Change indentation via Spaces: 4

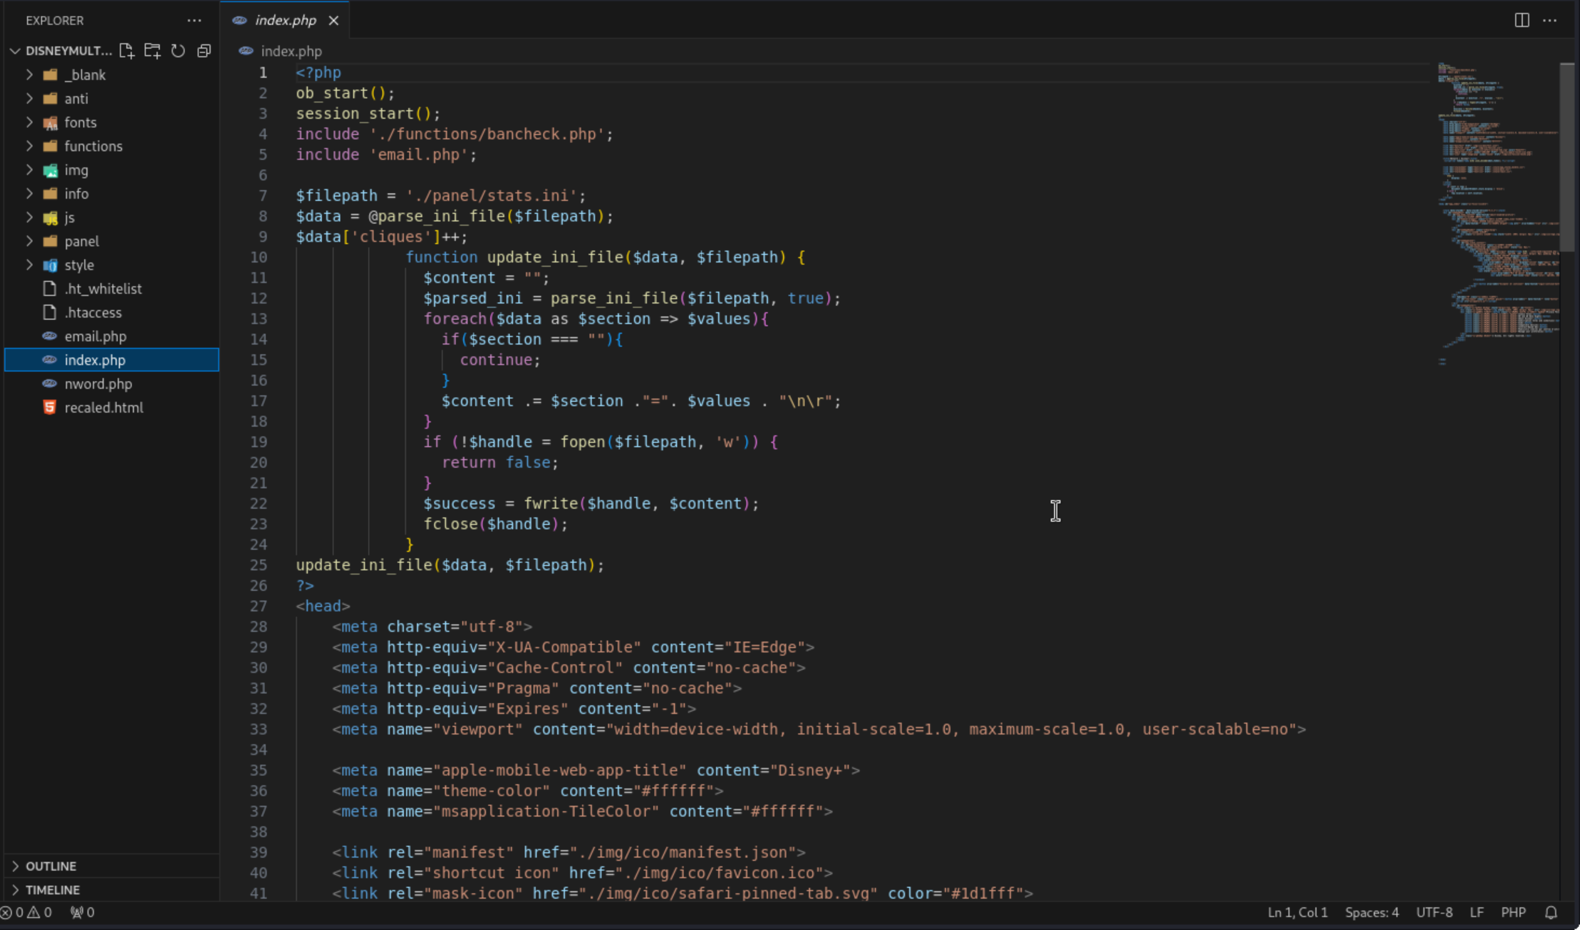click(x=1371, y=912)
